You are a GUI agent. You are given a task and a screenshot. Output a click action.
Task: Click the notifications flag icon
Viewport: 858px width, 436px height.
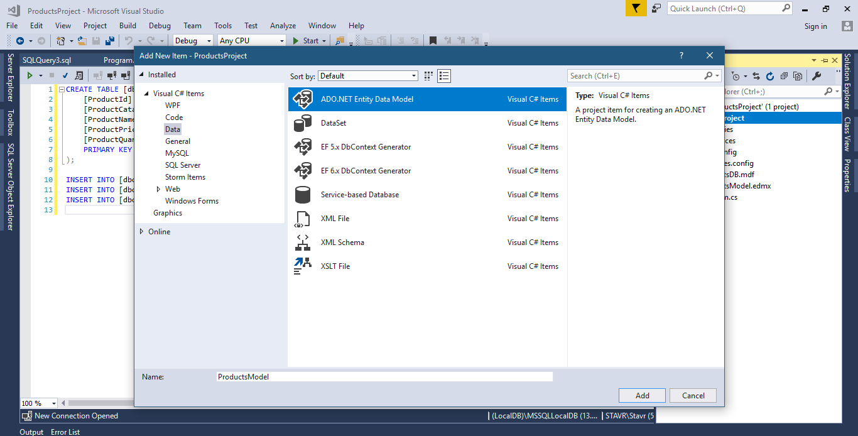point(636,8)
